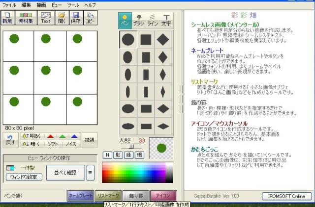The image size is (315, 207).
Task: Expand the 拡張 extended effects panel
Action: tap(89, 140)
